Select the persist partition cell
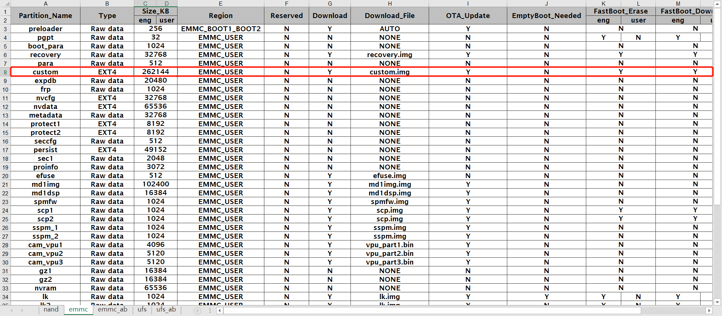The width and height of the screenshot is (722, 316). tap(46, 150)
